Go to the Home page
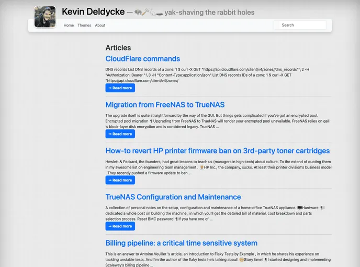Image resolution: width=360 pixels, height=267 pixels. point(69,25)
